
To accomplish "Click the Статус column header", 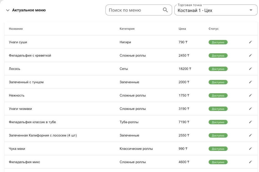I will tap(213, 29).
